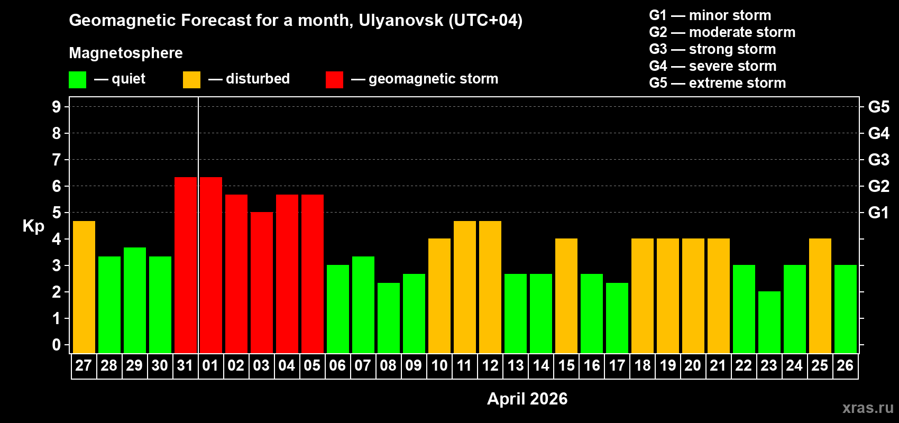Select the date cell 26
This screenshot has height=423, width=899.
coord(845,366)
